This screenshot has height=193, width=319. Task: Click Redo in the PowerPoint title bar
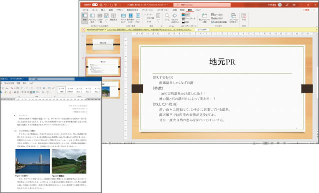tap(111, 4)
